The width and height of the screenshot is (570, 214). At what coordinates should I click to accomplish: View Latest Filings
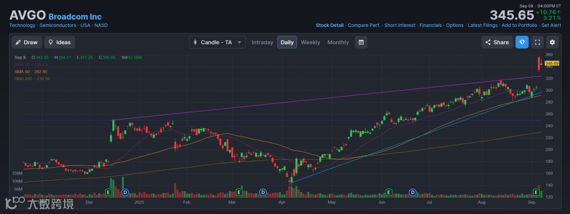click(483, 25)
